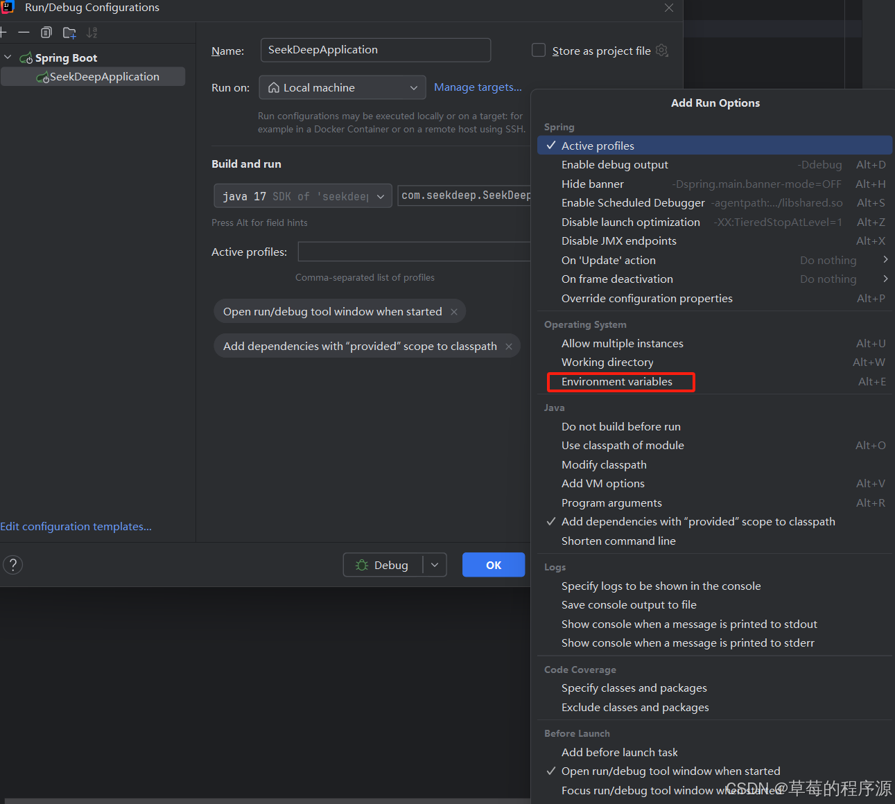This screenshot has height=804, width=895.
Task: Choose Specify classes and packages option
Action: click(715, 688)
